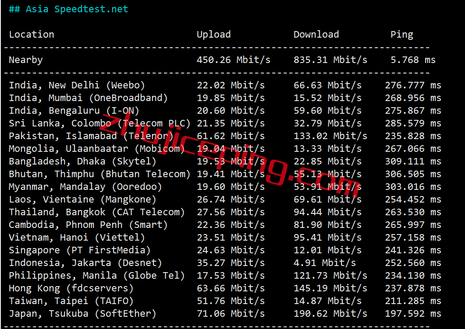
Task: Select New Delhi ping "276.777 ms"
Action: pyautogui.click(x=413, y=85)
